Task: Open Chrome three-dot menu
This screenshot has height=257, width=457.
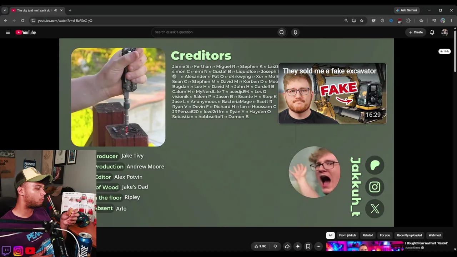Action: pos(451,21)
